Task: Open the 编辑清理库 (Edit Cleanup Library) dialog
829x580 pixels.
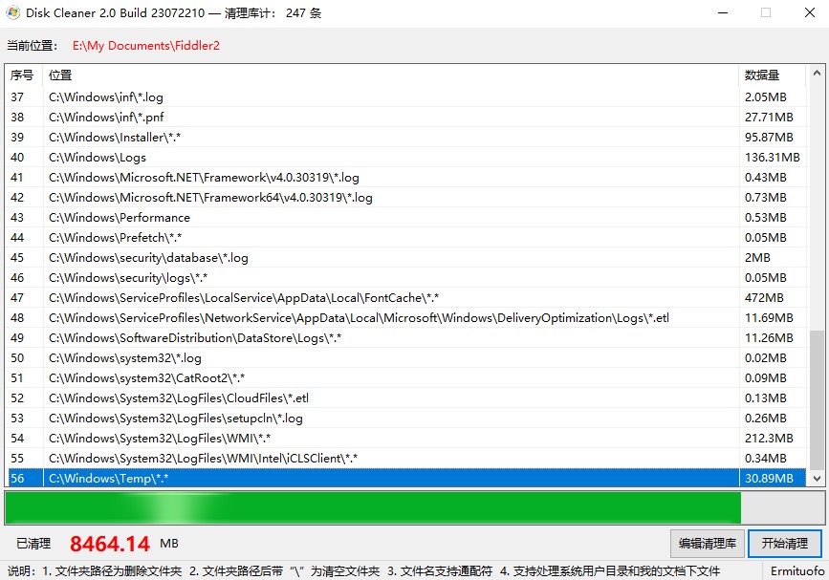Action: (707, 543)
